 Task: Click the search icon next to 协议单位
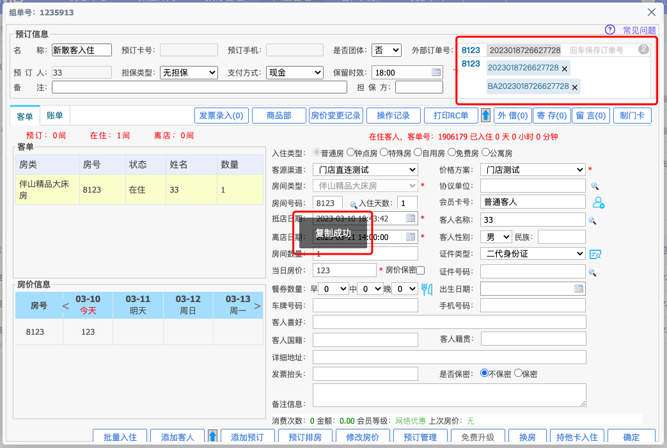(x=595, y=186)
